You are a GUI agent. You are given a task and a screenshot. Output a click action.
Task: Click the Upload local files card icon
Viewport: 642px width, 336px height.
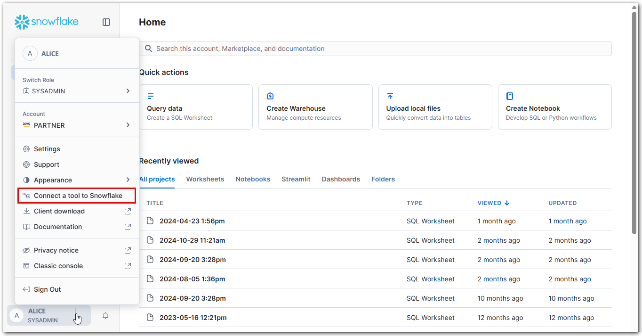click(x=390, y=96)
